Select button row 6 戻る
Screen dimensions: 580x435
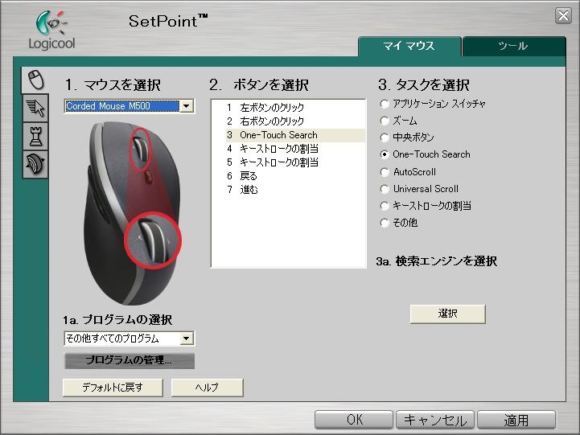coord(295,176)
